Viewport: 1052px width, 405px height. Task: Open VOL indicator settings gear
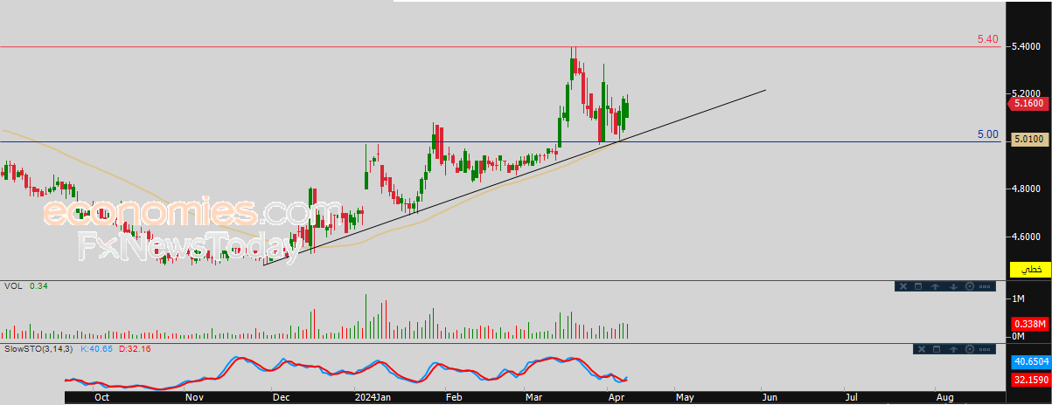coord(970,286)
